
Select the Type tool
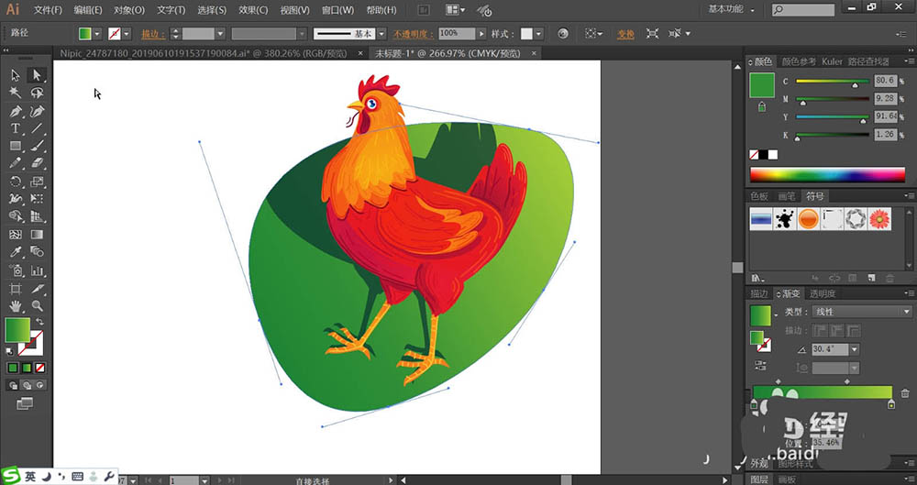[16, 128]
